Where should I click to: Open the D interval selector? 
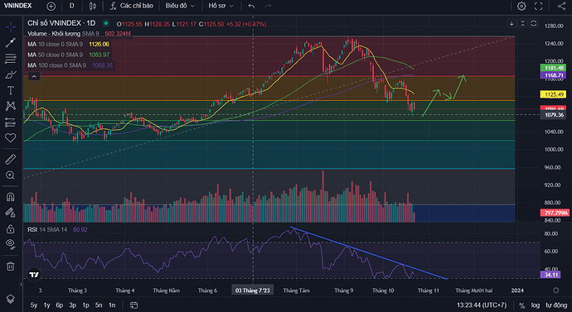coord(72,6)
